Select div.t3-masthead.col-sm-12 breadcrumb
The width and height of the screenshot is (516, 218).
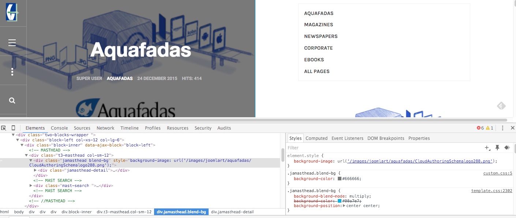124,212
